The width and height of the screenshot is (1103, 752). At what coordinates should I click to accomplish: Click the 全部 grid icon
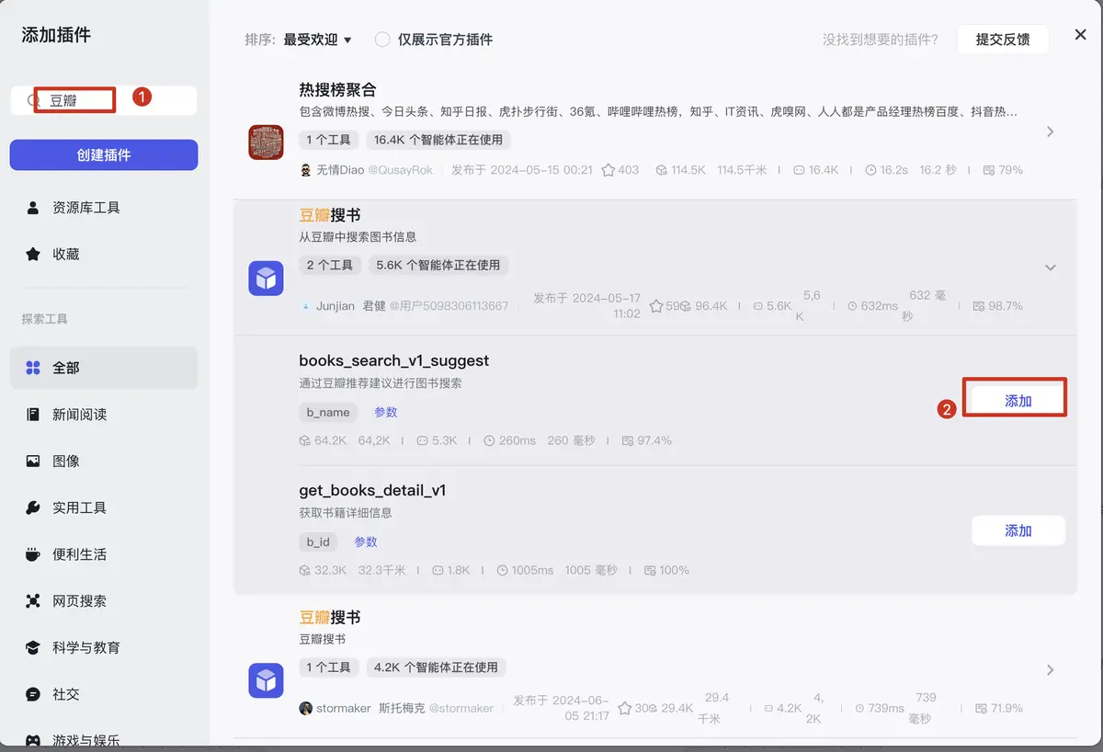click(33, 368)
